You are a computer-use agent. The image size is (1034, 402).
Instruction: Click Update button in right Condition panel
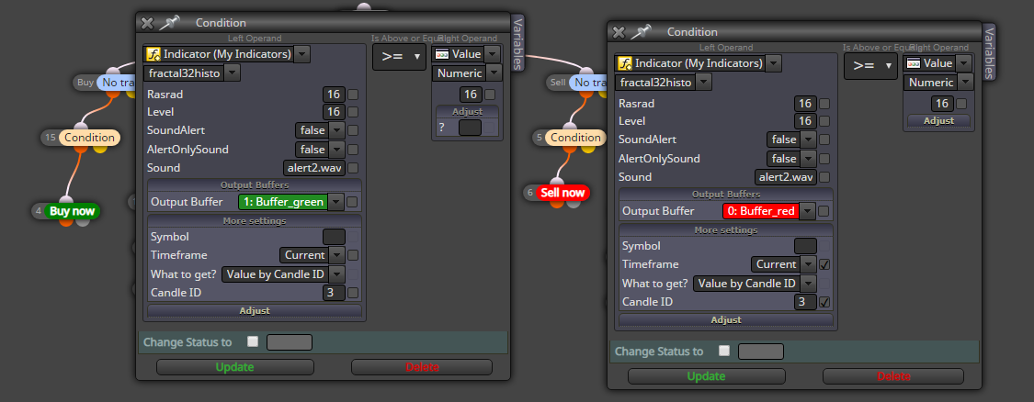(706, 376)
